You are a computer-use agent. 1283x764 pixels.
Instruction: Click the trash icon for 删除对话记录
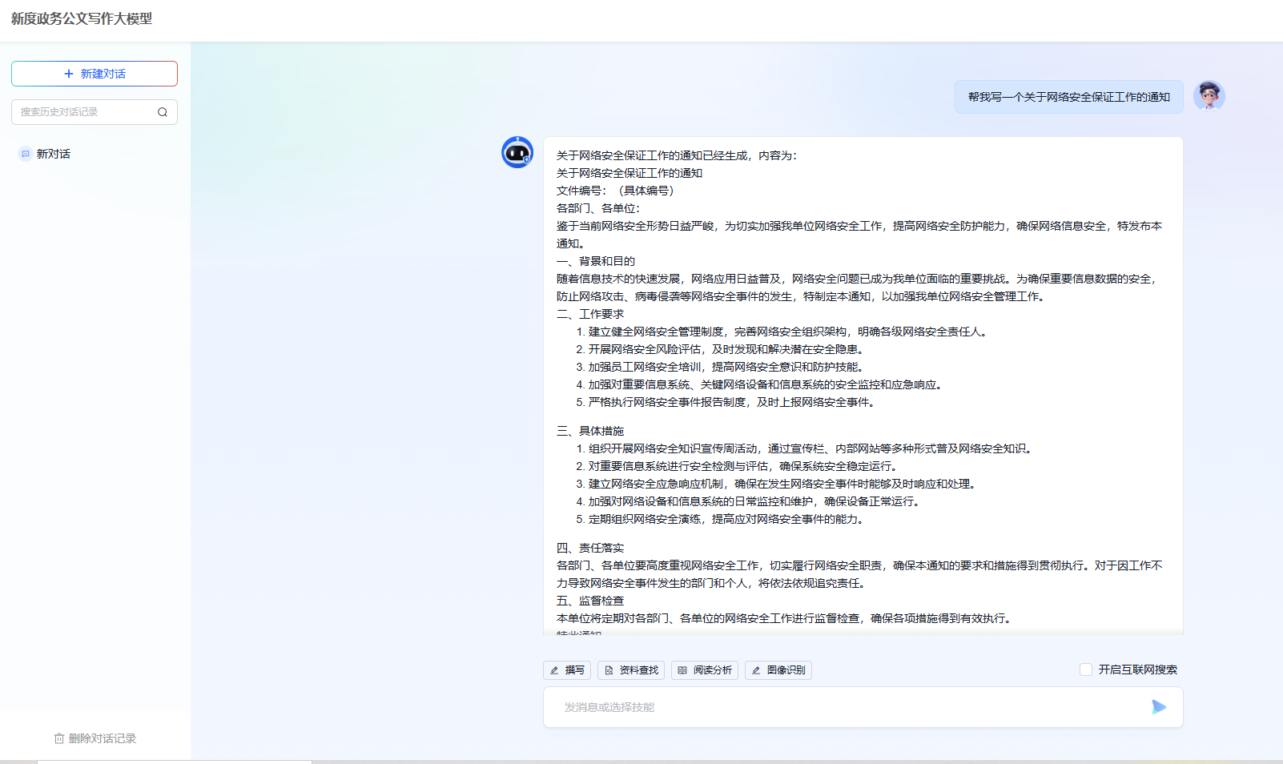[58, 738]
